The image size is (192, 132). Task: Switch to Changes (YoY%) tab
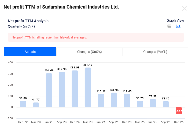[155, 52]
